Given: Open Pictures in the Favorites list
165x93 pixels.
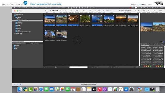Looking at the screenshot, I should [17, 45].
